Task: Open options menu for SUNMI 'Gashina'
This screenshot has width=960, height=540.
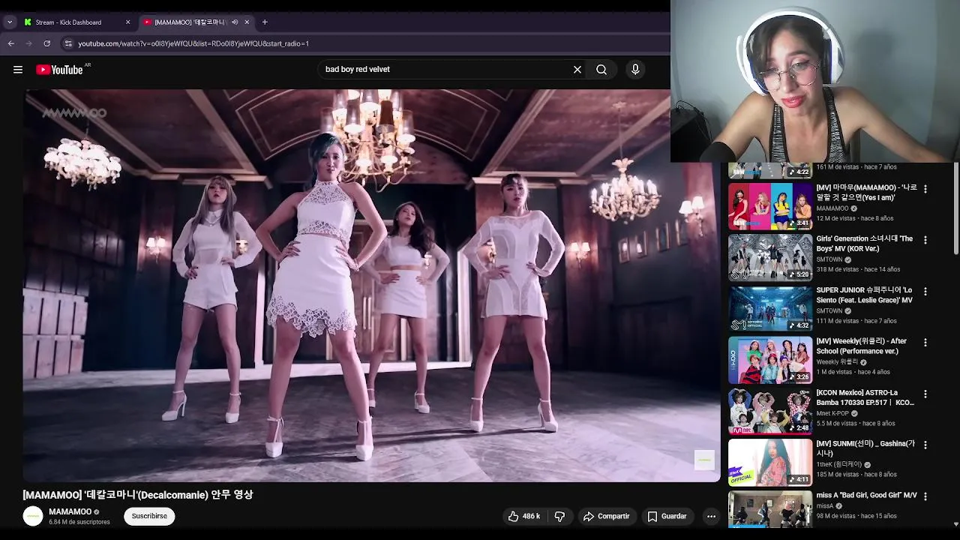Action: tap(925, 445)
